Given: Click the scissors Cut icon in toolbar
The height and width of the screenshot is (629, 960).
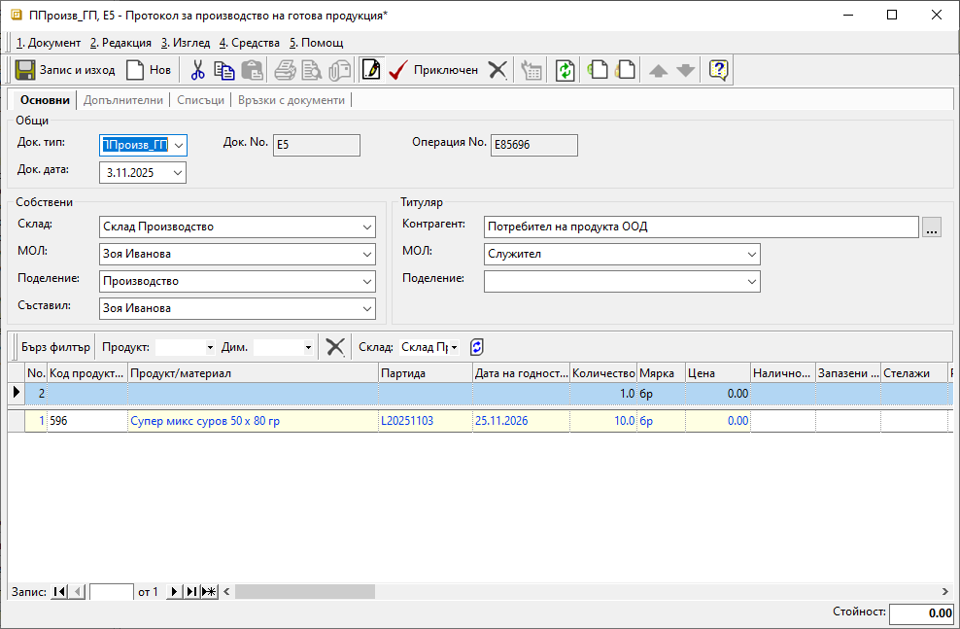Looking at the screenshot, I should pyautogui.click(x=197, y=70).
